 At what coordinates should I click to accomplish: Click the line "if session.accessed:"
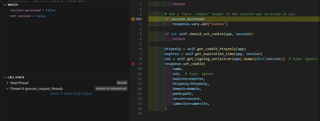(x=185, y=19)
